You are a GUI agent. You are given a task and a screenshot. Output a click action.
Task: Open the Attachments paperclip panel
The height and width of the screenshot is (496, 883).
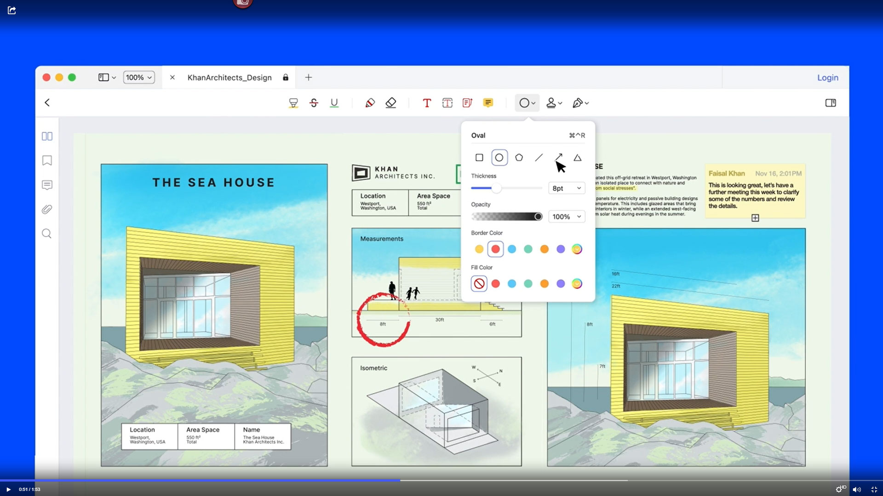[x=47, y=209]
